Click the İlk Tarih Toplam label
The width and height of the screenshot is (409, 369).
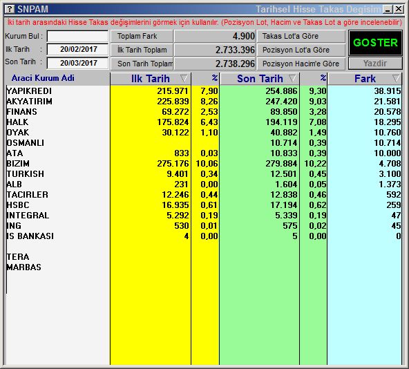coord(142,50)
